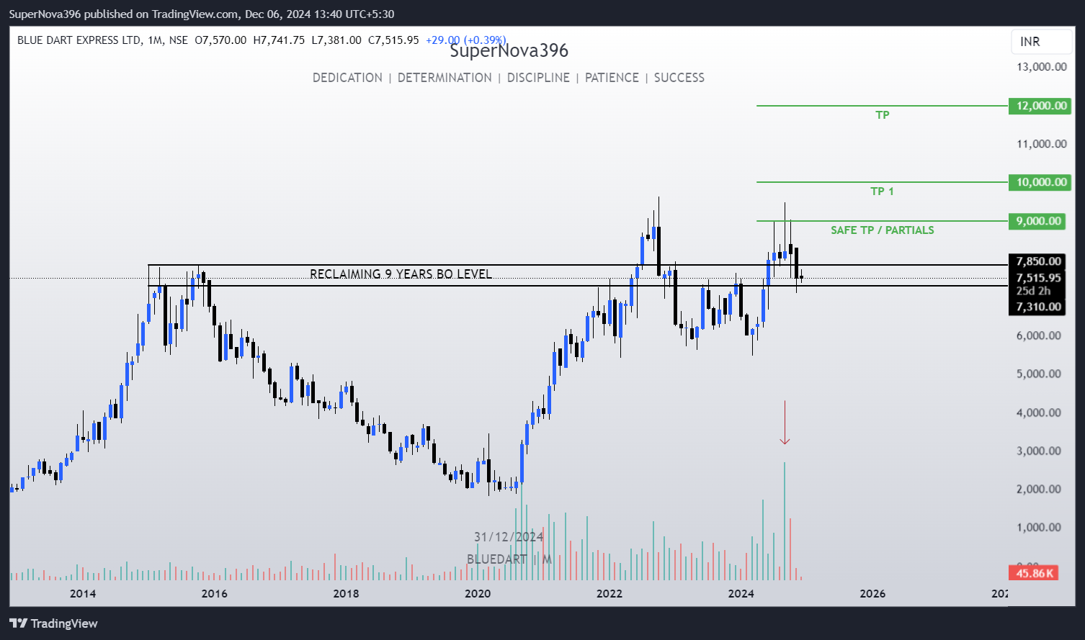Screen dimensions: 1085x640
Task: Click the 2018 label on time axis
Action: click(x=346, y=594)
